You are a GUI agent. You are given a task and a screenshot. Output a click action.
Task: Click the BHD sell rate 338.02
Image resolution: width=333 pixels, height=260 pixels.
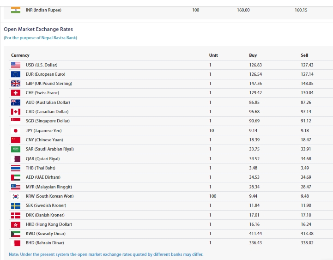pos(307,243)
